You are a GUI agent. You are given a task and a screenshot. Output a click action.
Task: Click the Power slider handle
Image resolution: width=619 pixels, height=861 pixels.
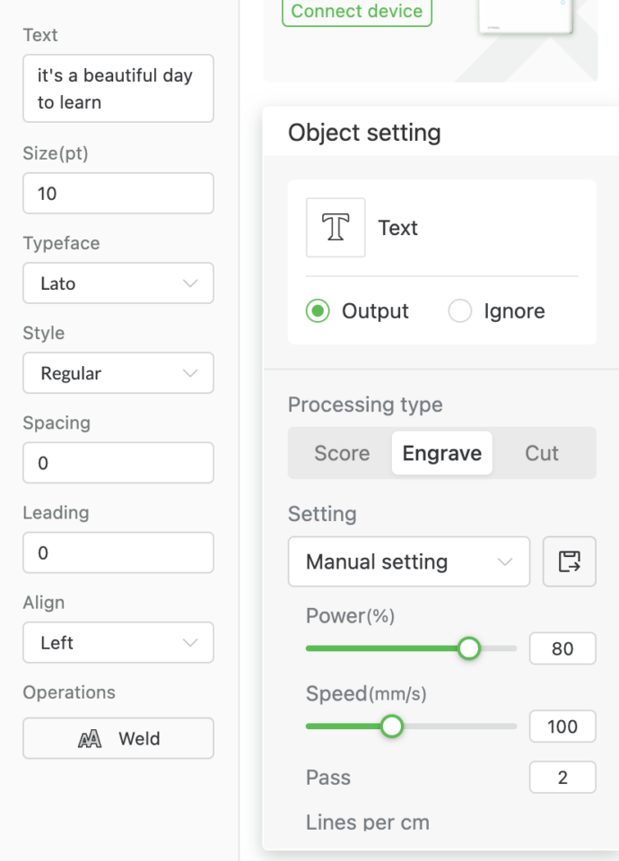point(469,648)
